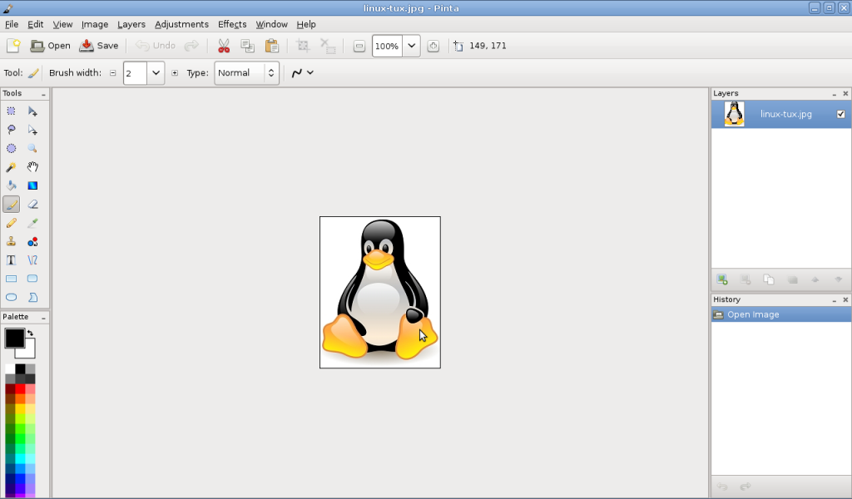
Task: Decrease the brush width
Action: click(x=113, y=72)
